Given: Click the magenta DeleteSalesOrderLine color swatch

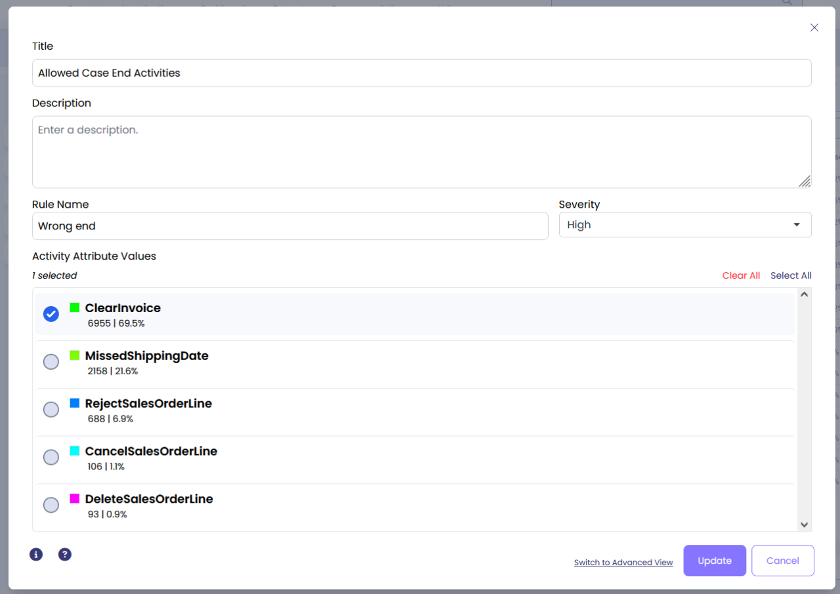Looking at the screenshot, I should pyautogui.click(x=75, y=499).
